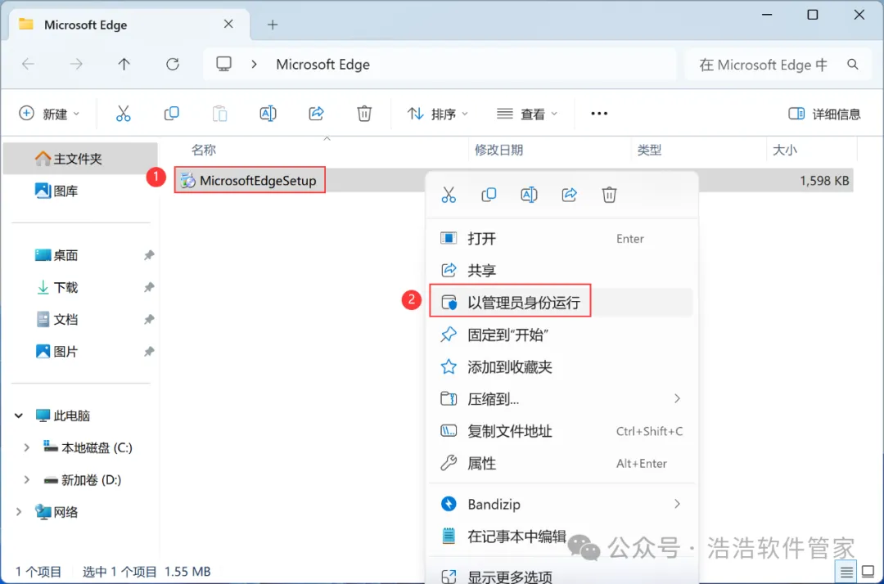Expand the 压缩到... submenu arrow
Viewport: 884px width, 584px height.
[x=677, y=398]
